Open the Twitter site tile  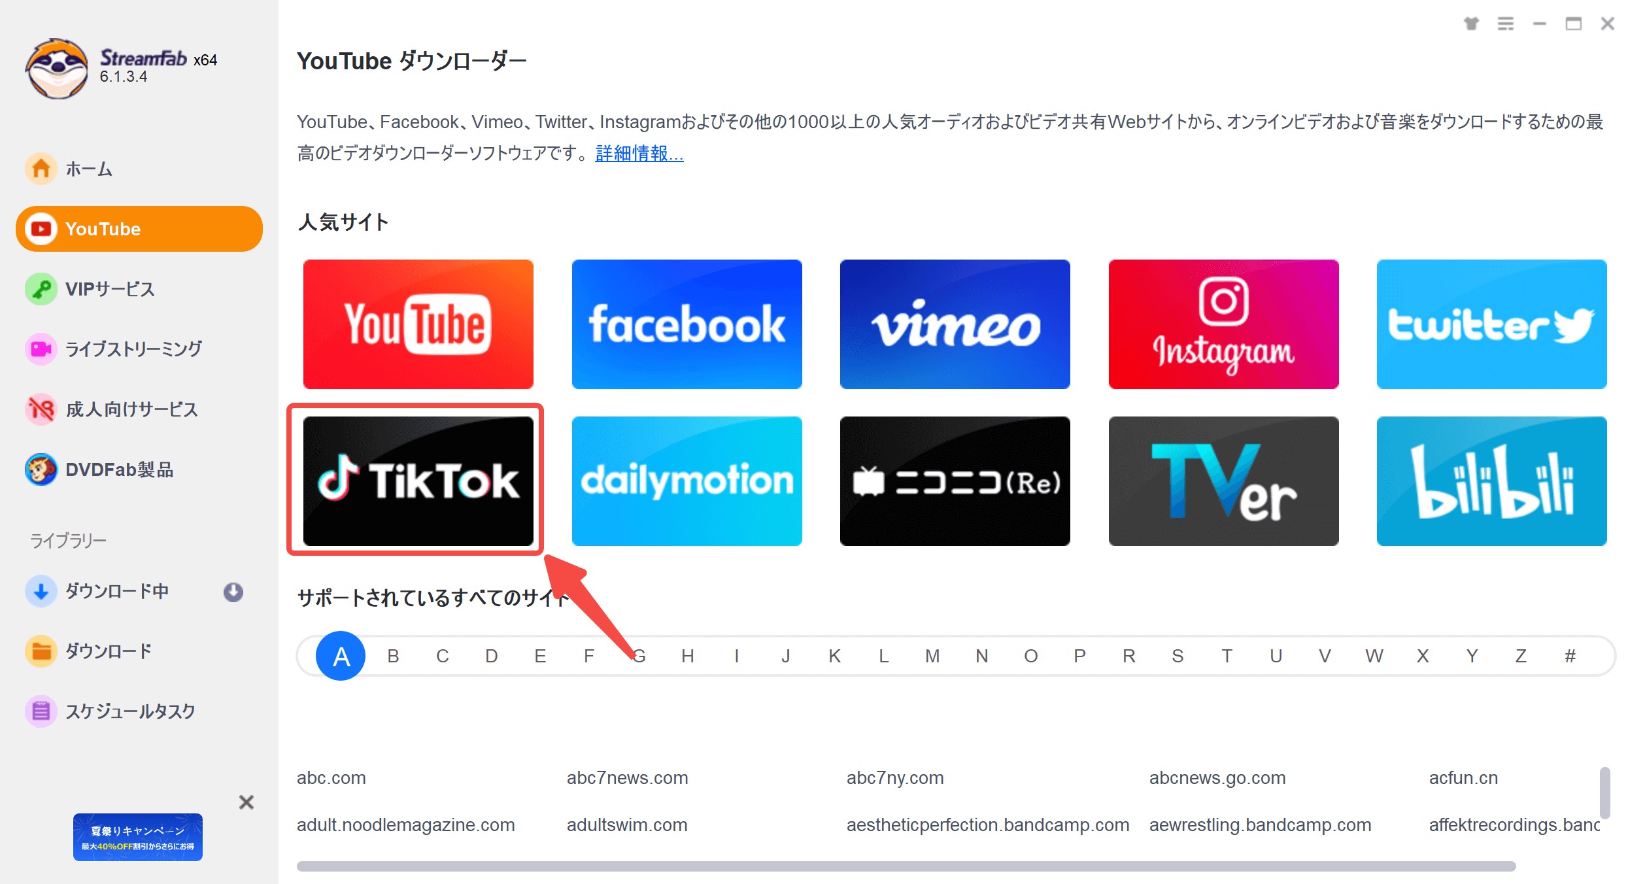coord(1492,324)
